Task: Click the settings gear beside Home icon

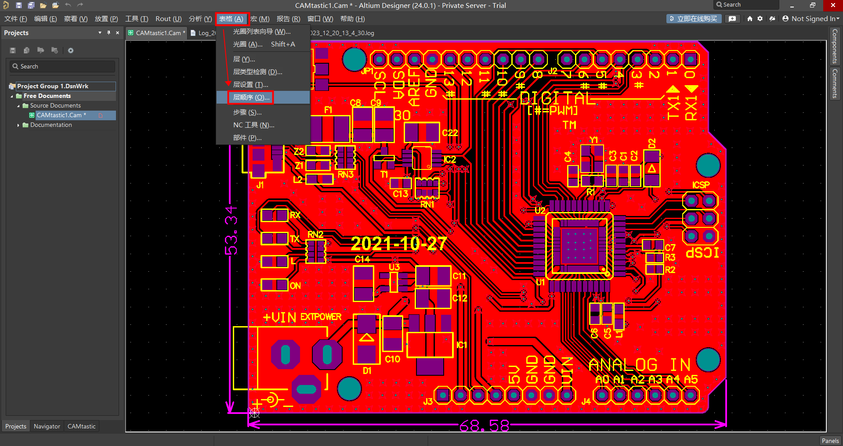Action: [760, 19]
